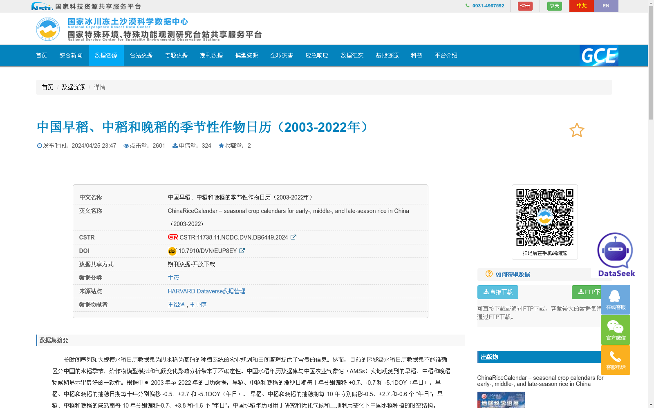Switch language to 中文
654x408 pixels.
click(x=581, y=6)
